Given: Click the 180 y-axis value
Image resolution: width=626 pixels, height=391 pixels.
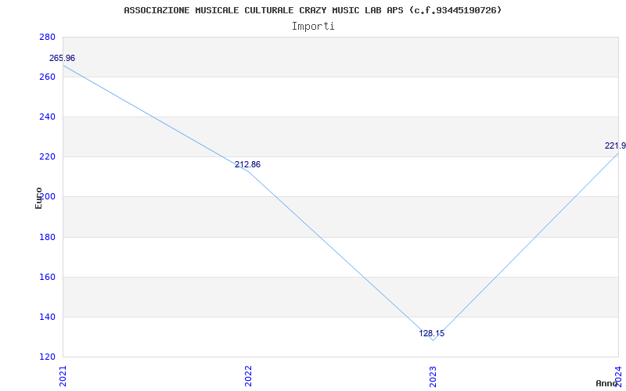Looking at the screenshot, I should pos(47,238).
